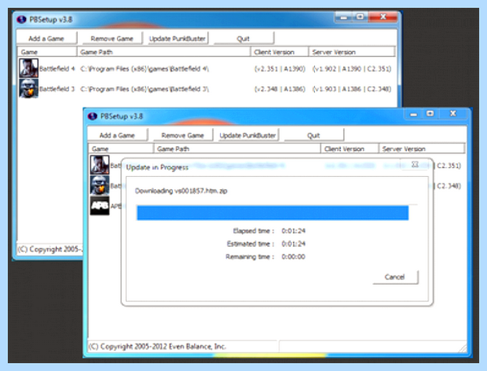Sort by Server Version in front window

coord(422,149)
